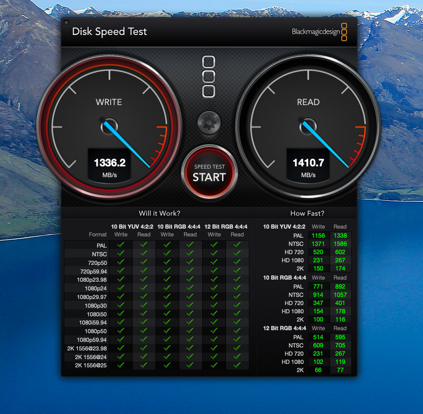Click the 1080i50 checkmark under 10 Bit RGB Write

click(x=167, y=314)
